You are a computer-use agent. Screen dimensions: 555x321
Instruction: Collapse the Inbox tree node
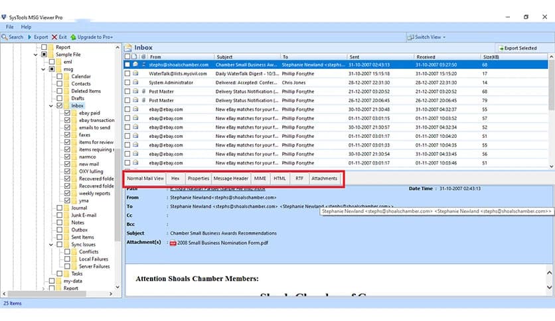pyautogui.click(x=51, y=105)
